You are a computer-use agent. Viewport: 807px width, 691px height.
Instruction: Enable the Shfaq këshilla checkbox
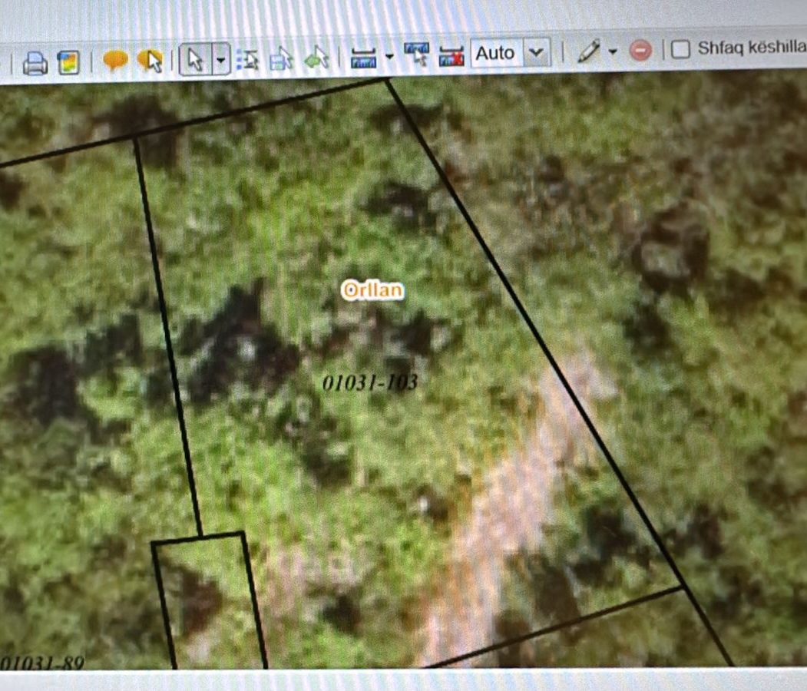680,49
